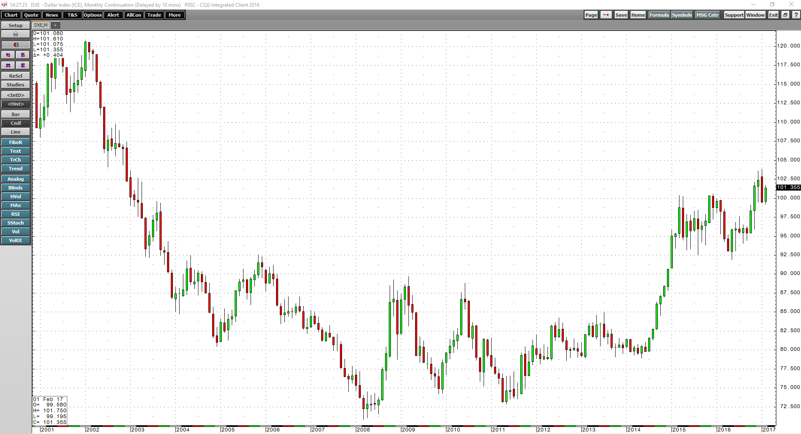Open the MSG Cntr message center

point(707,15)
